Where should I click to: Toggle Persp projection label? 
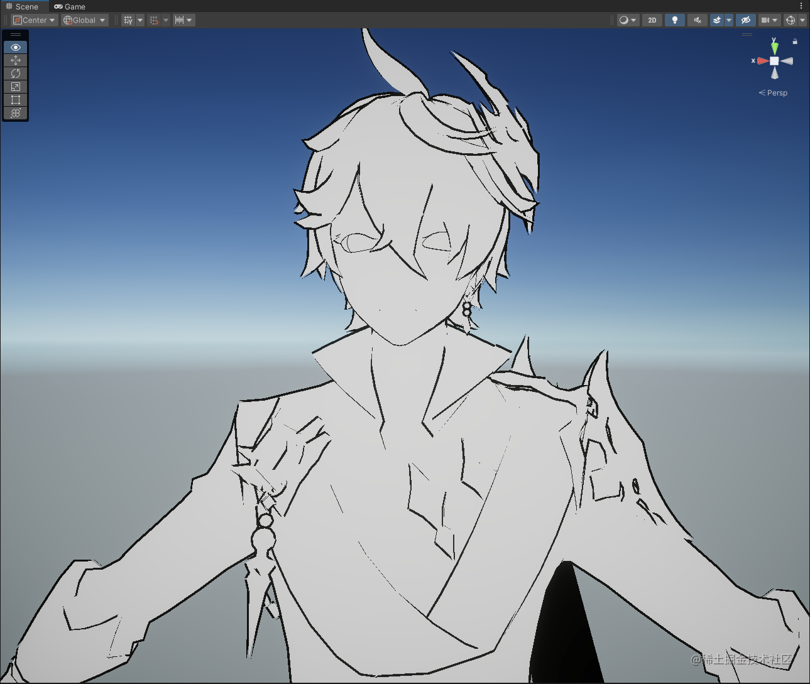[773, 93]
